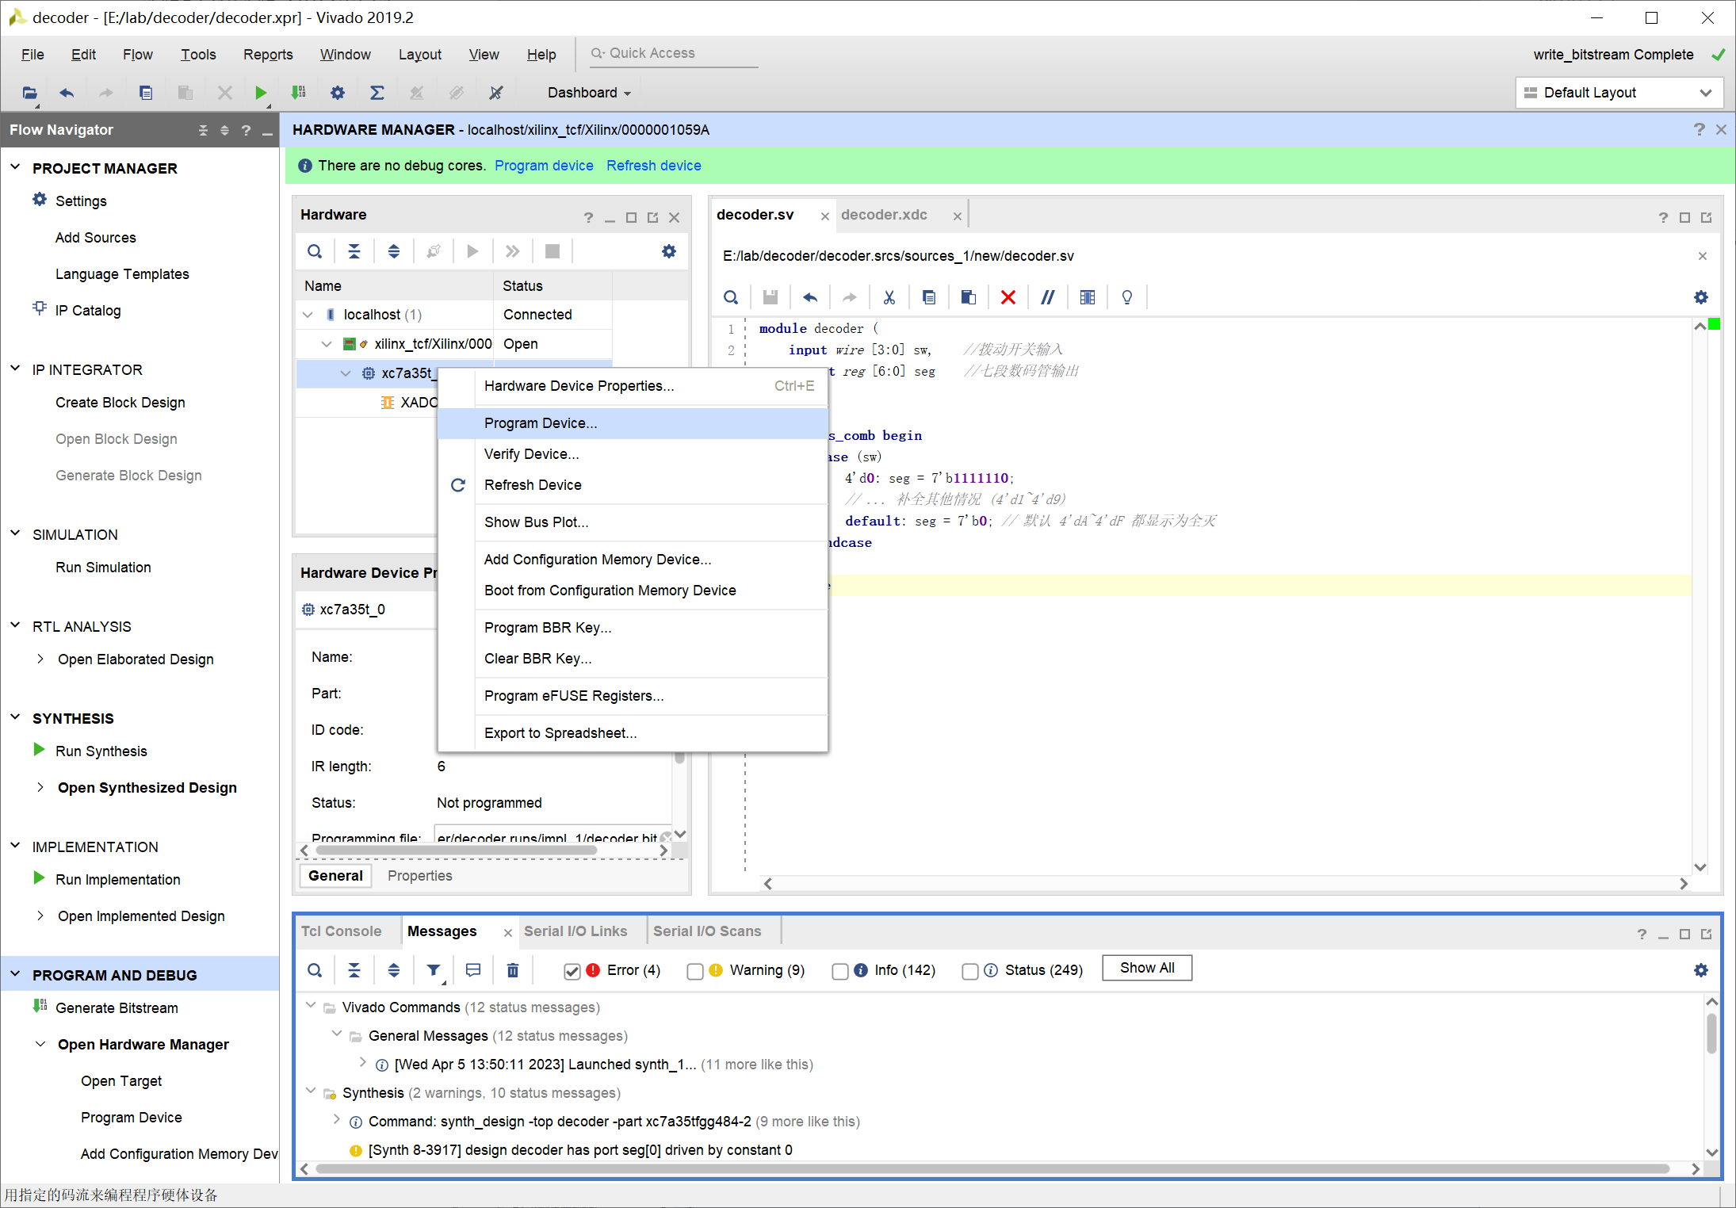The width and height of the screenshot is (1736, 1208).
Task: Expand Open Synthesized Design item
Action: coord(40,787)
